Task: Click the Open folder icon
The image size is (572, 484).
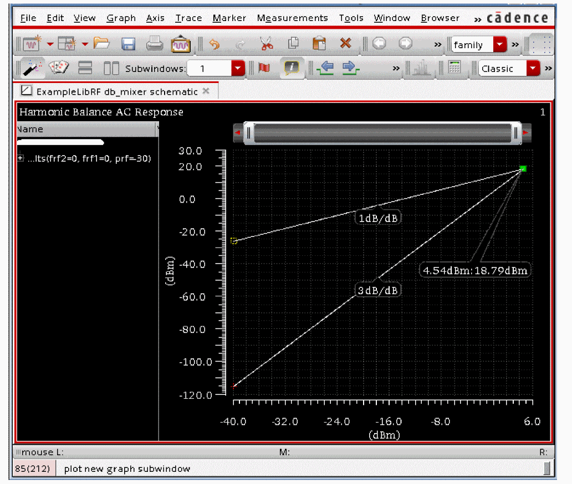Action: pyautogui.click(x=101, y=44)
